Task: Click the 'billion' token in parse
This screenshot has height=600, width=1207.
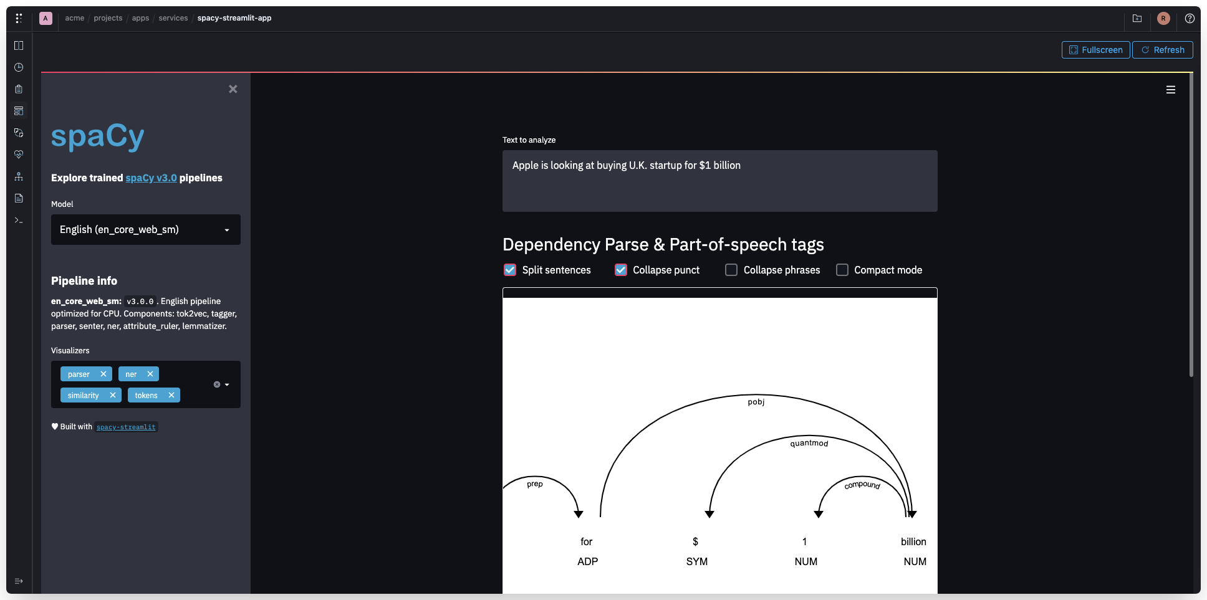Action: pos(913,541)
